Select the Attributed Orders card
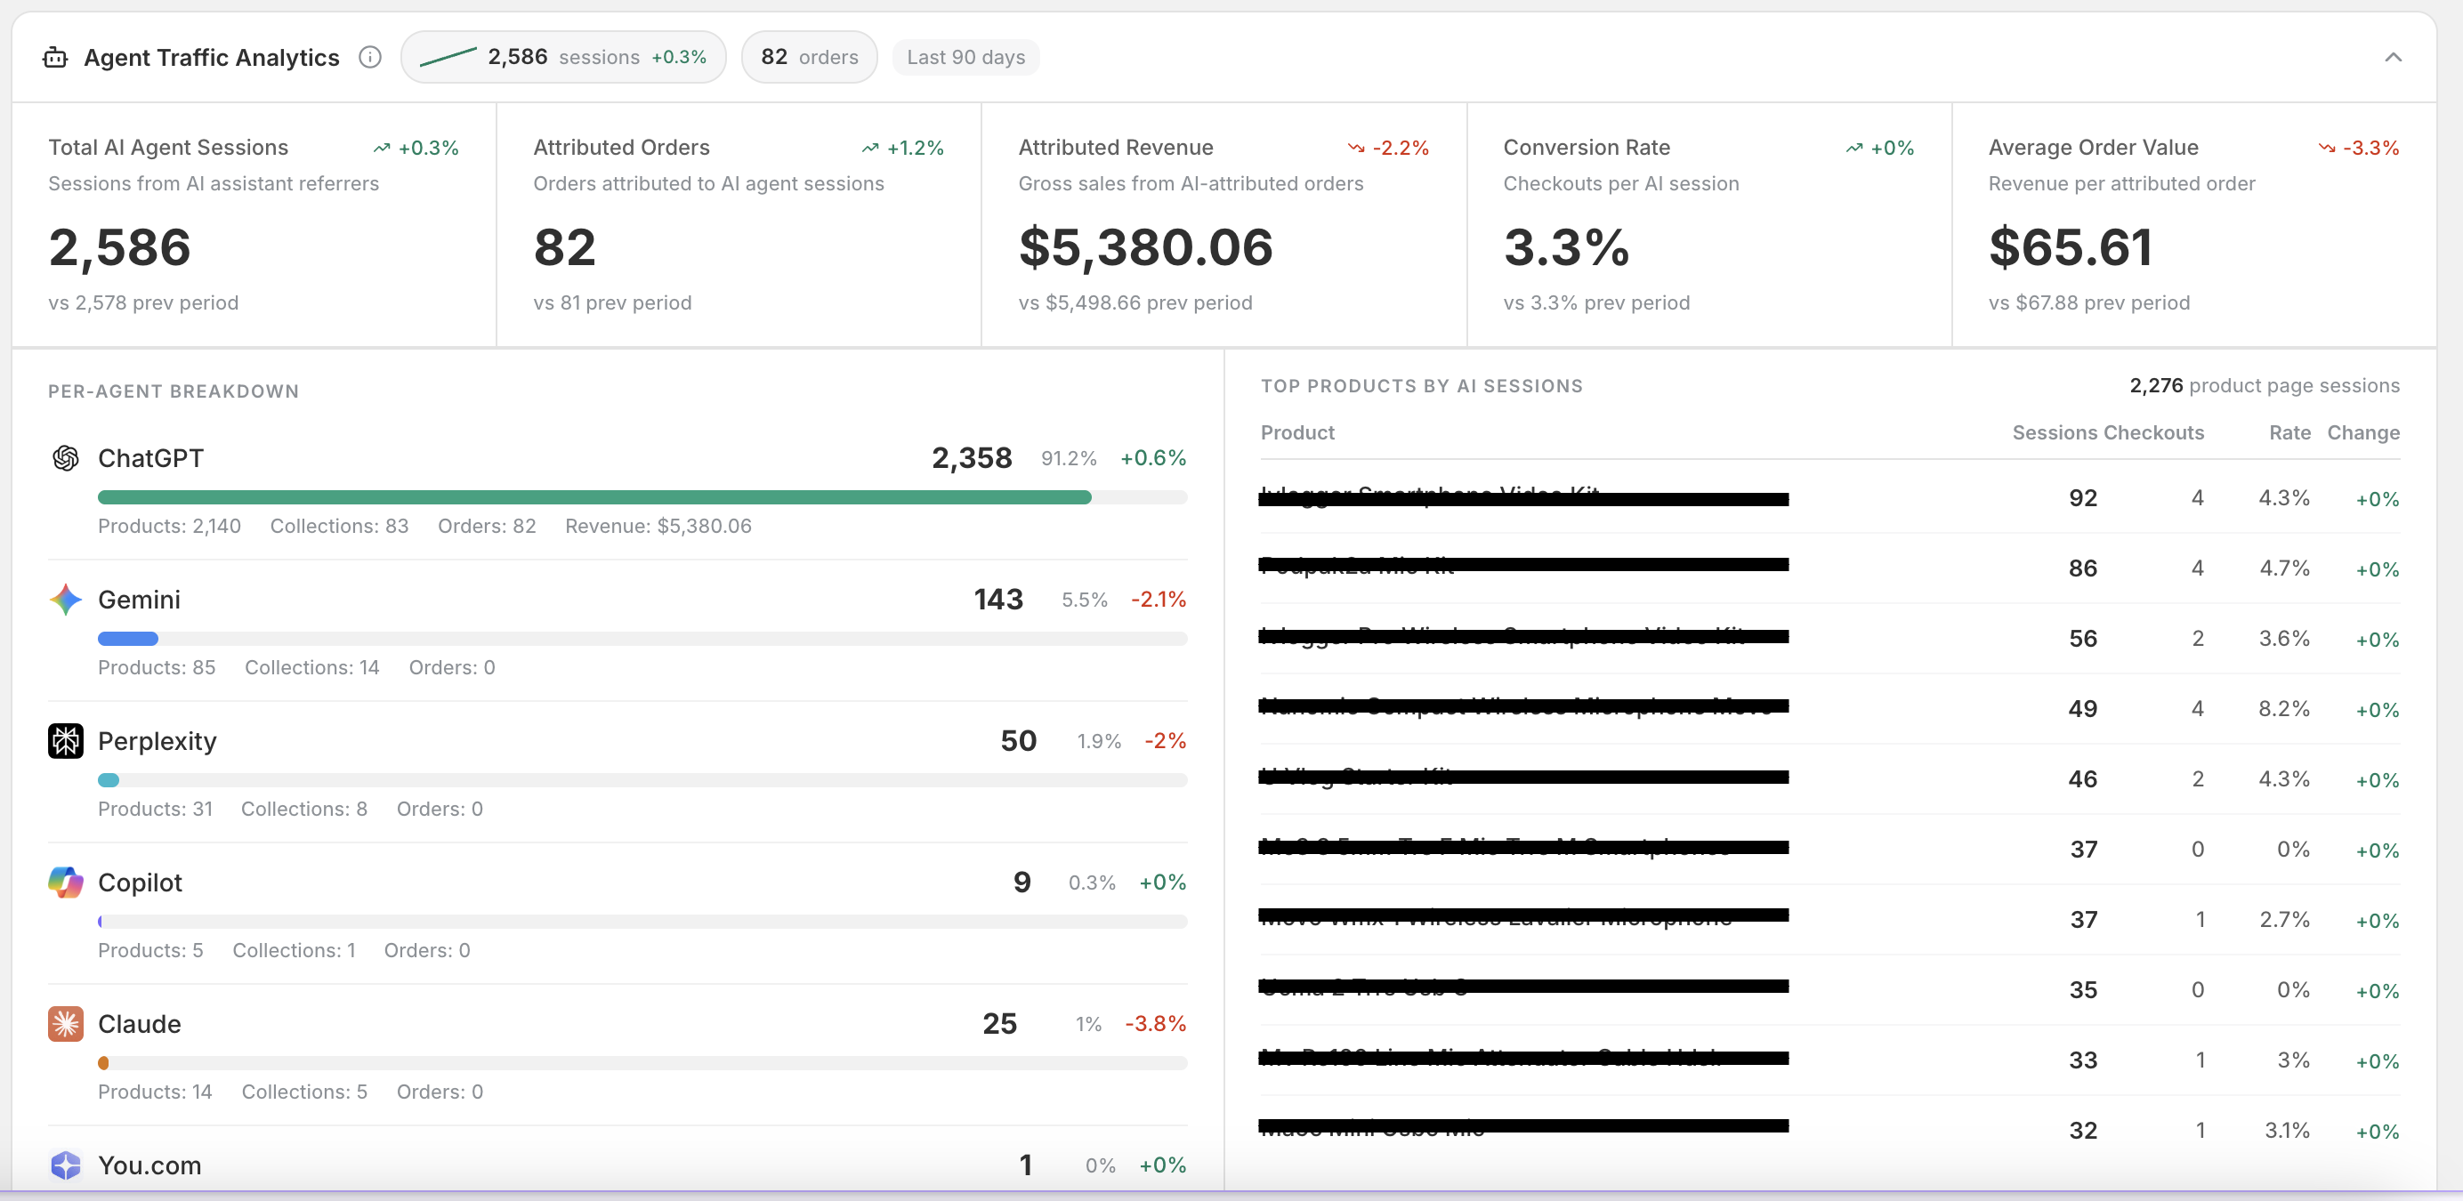Viewport: 2463px width, 1201px height. coord(739,225)
